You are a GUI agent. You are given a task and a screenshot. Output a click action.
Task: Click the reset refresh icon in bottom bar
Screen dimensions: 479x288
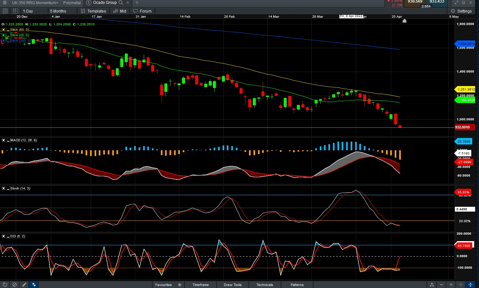tap(5, 284)
